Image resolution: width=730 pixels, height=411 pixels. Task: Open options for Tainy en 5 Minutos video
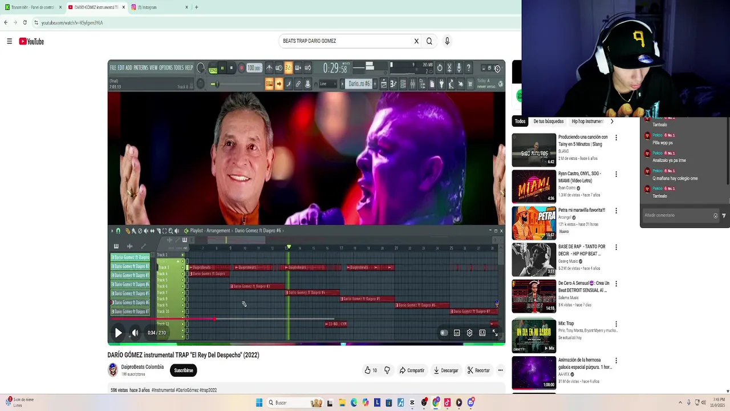[x=616, y=138]
